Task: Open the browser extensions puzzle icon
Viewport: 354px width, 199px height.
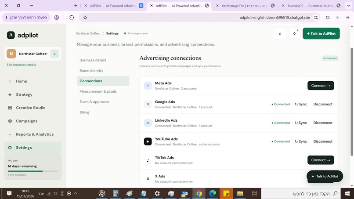Action: pyautogui.click(x=72, y=18)
